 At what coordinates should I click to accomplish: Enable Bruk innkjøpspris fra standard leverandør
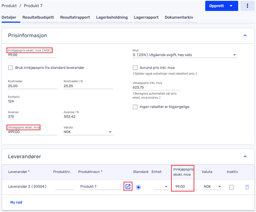click(11, 68)
